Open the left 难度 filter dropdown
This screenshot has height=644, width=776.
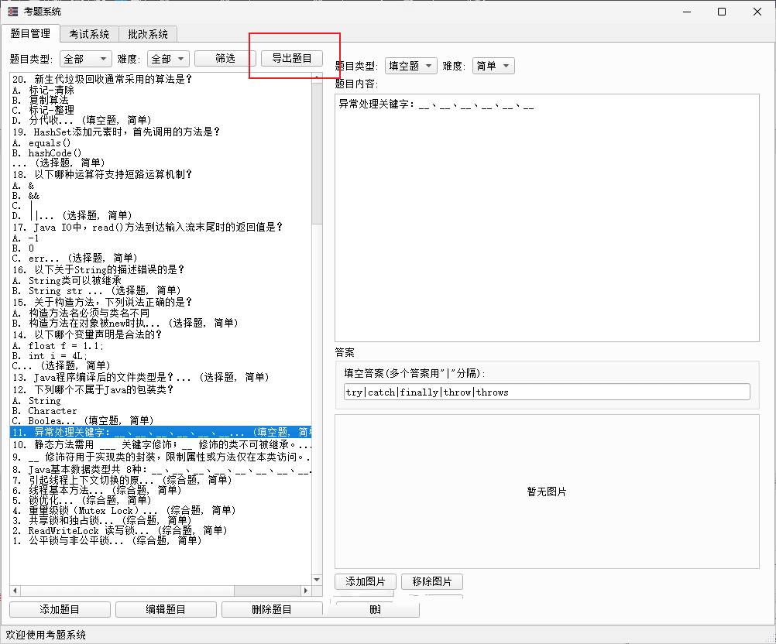click(x=168, y=59)
